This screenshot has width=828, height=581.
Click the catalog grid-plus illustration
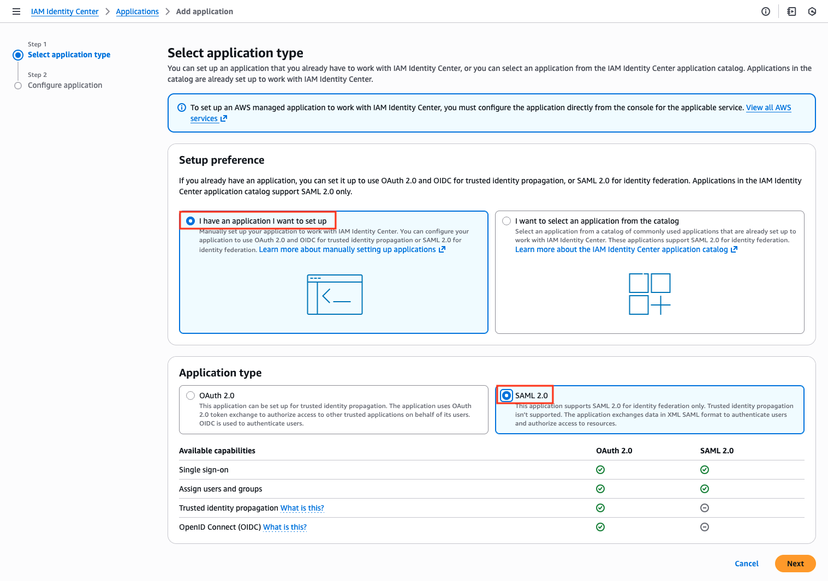tap(650, 294)
